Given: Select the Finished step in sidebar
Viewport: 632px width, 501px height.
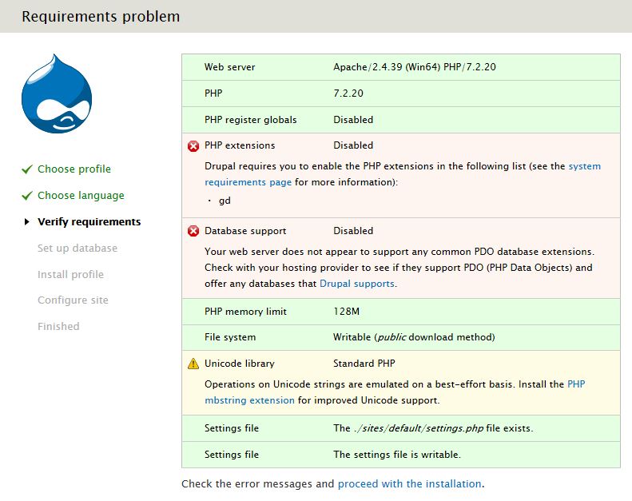Looking at the screenshot, I should pos(58,327).
